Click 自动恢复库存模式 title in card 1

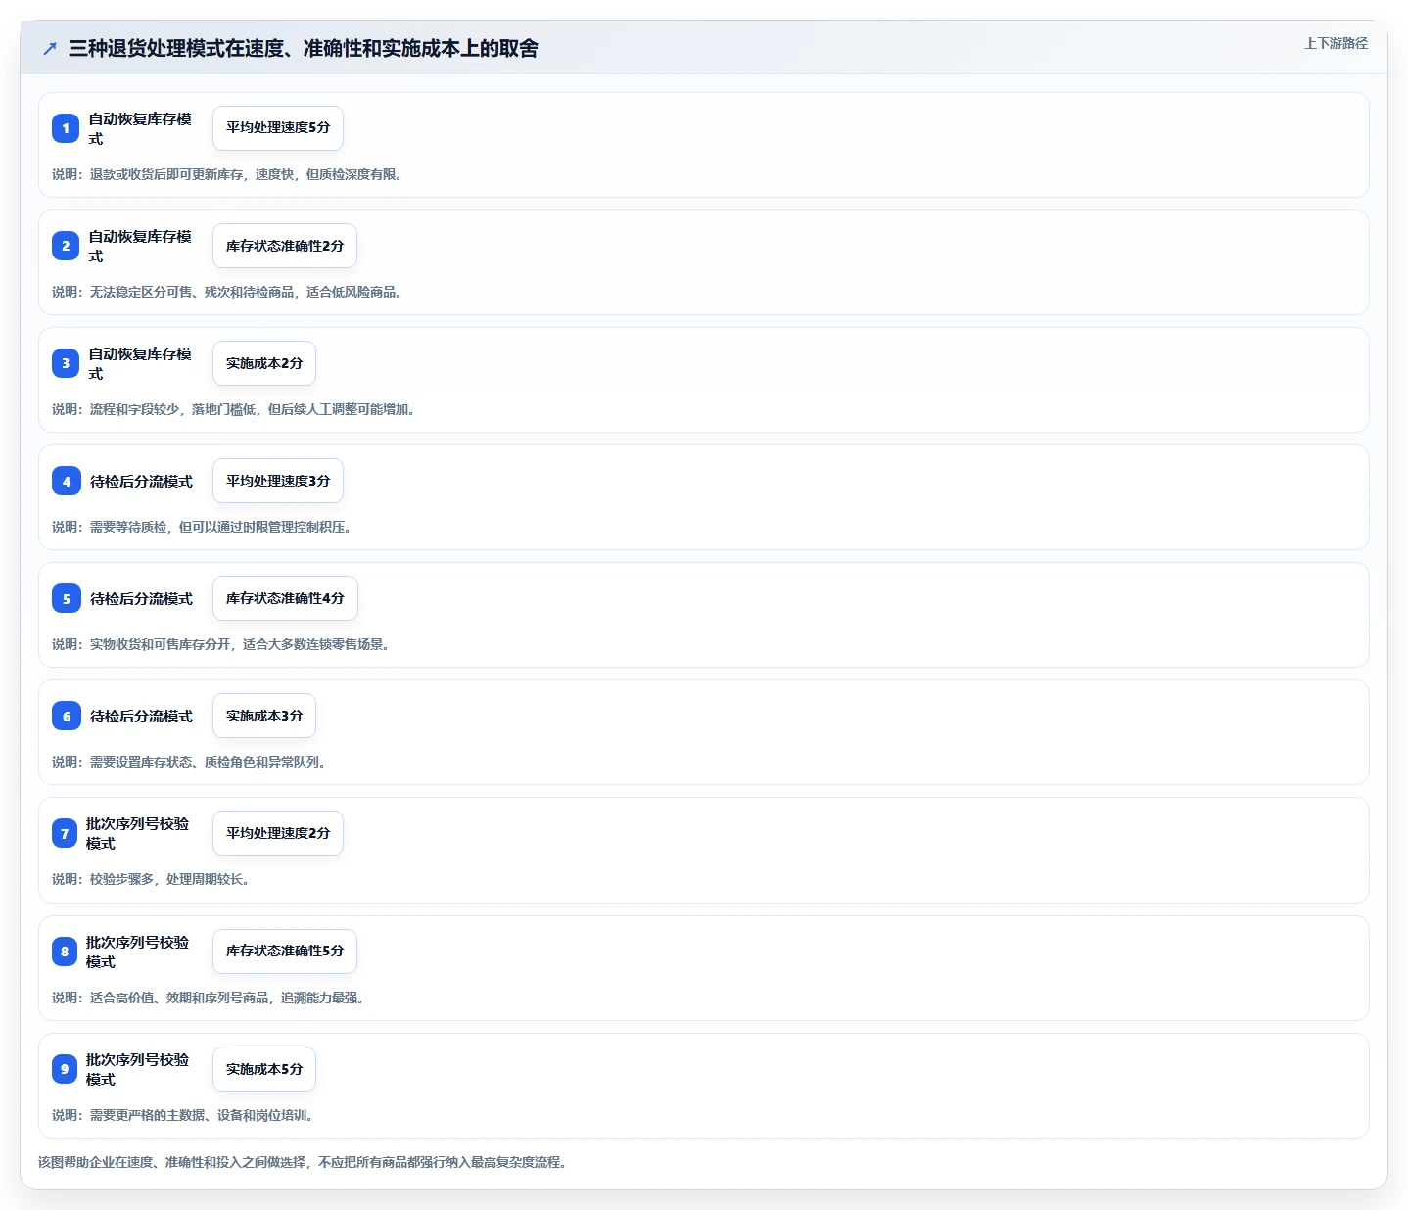[x=140, y=128]
